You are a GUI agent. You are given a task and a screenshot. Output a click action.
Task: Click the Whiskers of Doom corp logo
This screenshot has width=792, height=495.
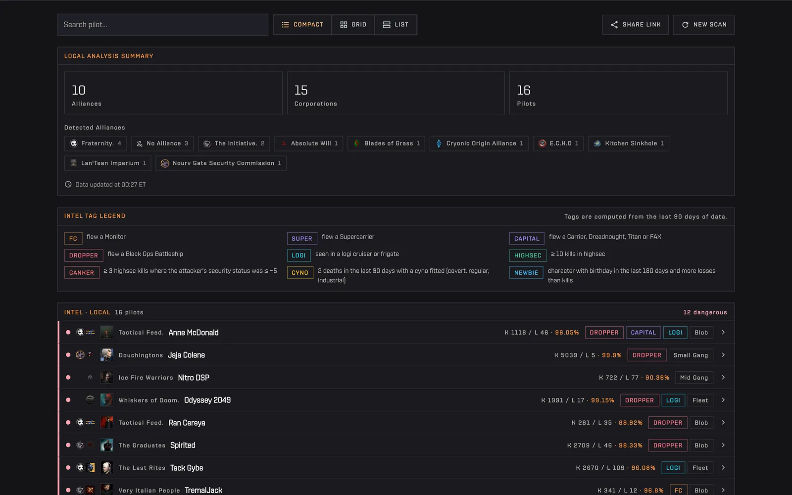coord(90,400)
